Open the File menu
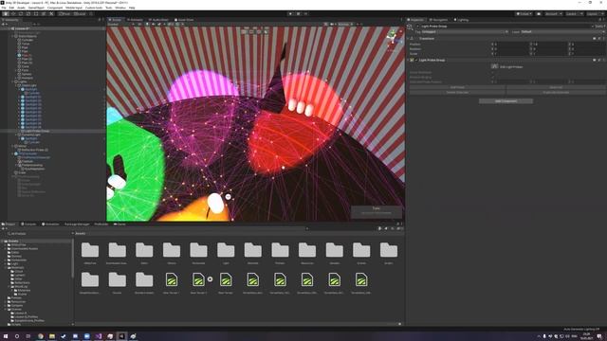Image resolution: width=607 pixels, height=341 pixels. click(x=4, y=8)
